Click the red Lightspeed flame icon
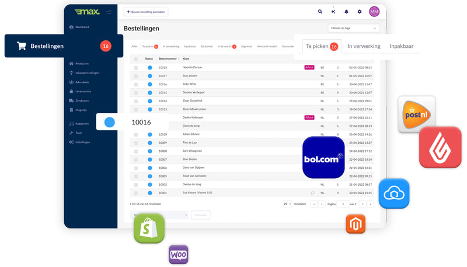This screenshot has width=467, height=267. [440, 147]
